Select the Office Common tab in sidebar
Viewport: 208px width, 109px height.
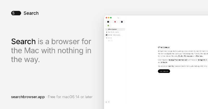coord(115,29)
